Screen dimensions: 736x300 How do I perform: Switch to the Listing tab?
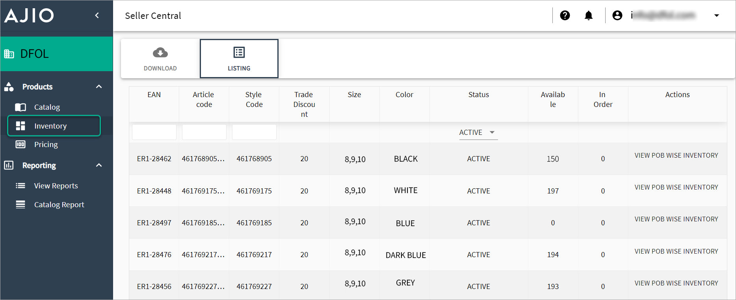click(239, 59)
